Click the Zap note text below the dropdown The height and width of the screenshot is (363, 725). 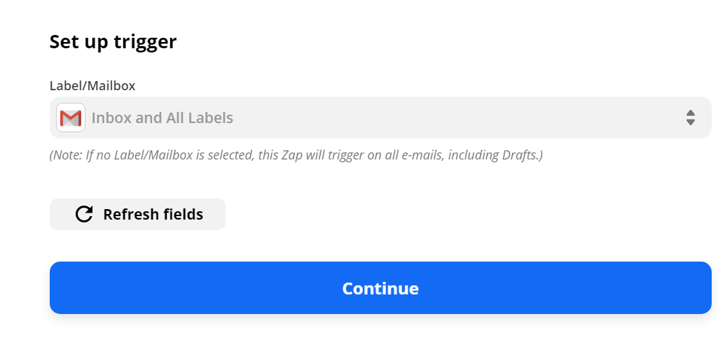click(x=296, y=155)
